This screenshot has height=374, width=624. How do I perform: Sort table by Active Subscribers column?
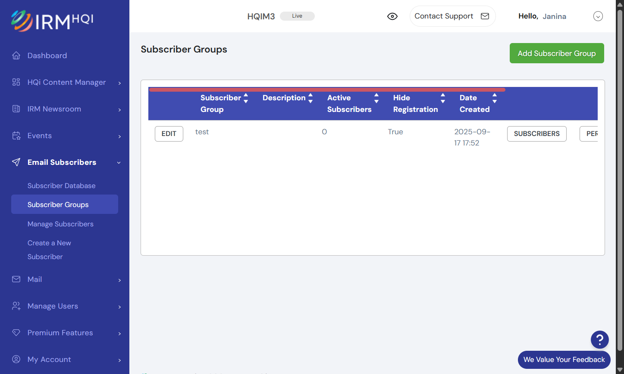[x=376, y=98]
